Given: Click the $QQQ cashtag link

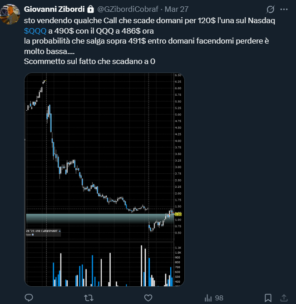Looking at the screenshot, I should tap(35, 30).
